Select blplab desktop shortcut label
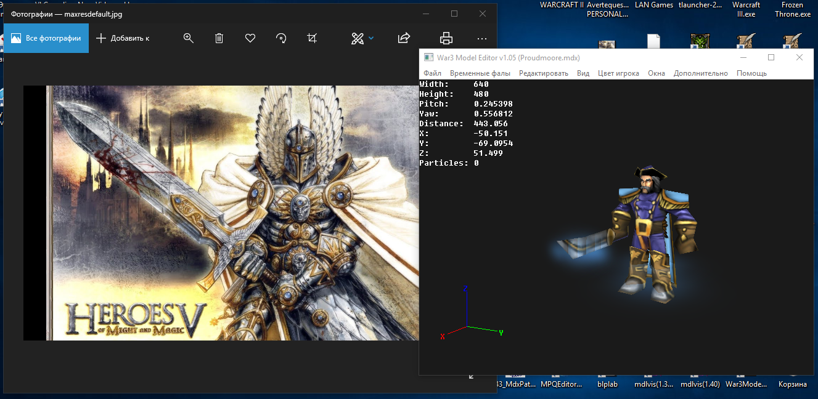Viewport: 818px width, 399px height. tap(607, 384)
